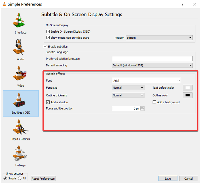201x184 pixels.
Task: Enable the Add a background checkbox
Action: pos(154,102)
